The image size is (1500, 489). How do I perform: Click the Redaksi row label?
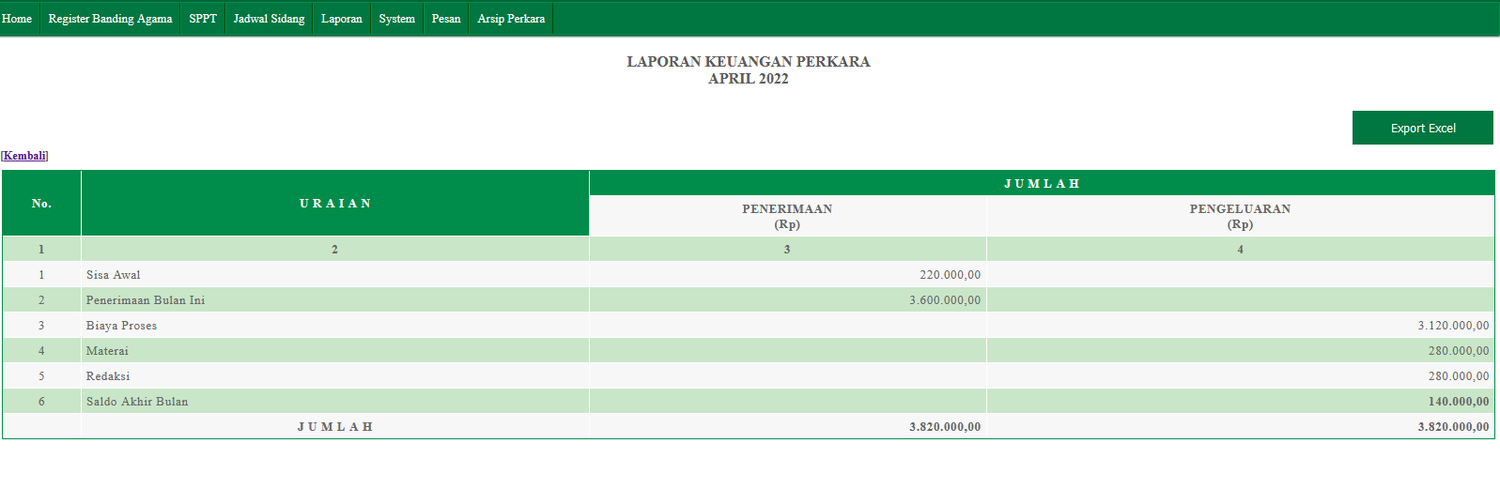pyautogui.click(x=108, y=376)
